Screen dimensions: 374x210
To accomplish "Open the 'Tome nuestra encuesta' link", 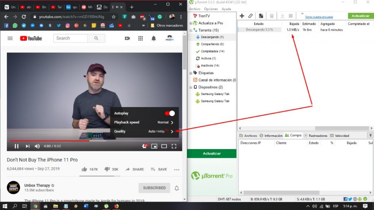I will (x=319, y=17).
